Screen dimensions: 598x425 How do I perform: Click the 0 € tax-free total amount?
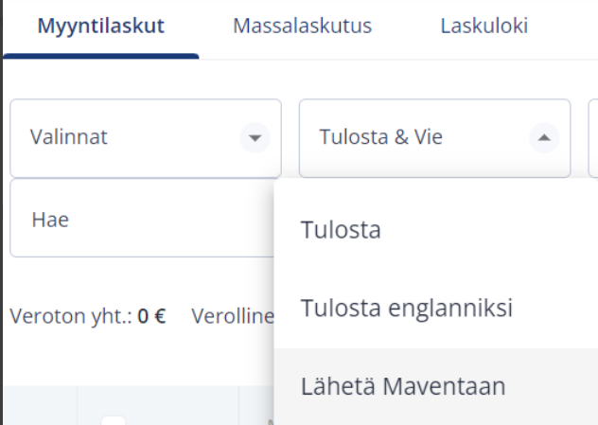pyautogui.click(x=151, y=316)
